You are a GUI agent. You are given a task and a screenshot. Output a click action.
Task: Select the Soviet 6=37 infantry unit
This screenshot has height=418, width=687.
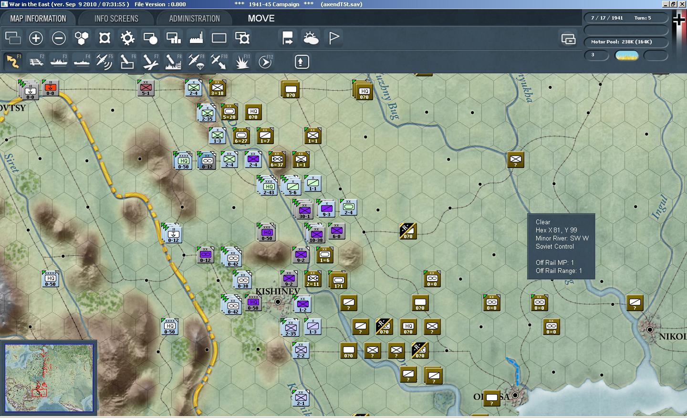pos(277,160)
